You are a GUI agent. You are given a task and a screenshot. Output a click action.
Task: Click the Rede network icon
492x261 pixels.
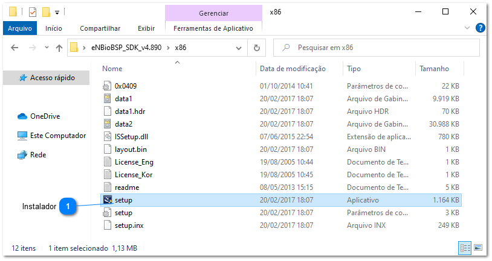point(22,155)
